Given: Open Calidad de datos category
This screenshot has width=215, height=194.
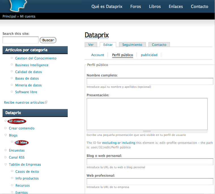Looking at the screenshot, I should click(x=28, y=72).
